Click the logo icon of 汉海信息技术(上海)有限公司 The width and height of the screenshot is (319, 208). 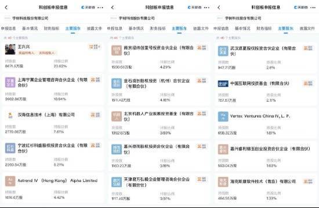click(10, 115)
